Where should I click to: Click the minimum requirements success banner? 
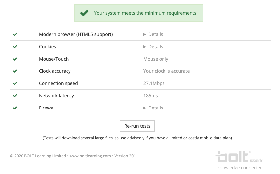coord(139,13)
